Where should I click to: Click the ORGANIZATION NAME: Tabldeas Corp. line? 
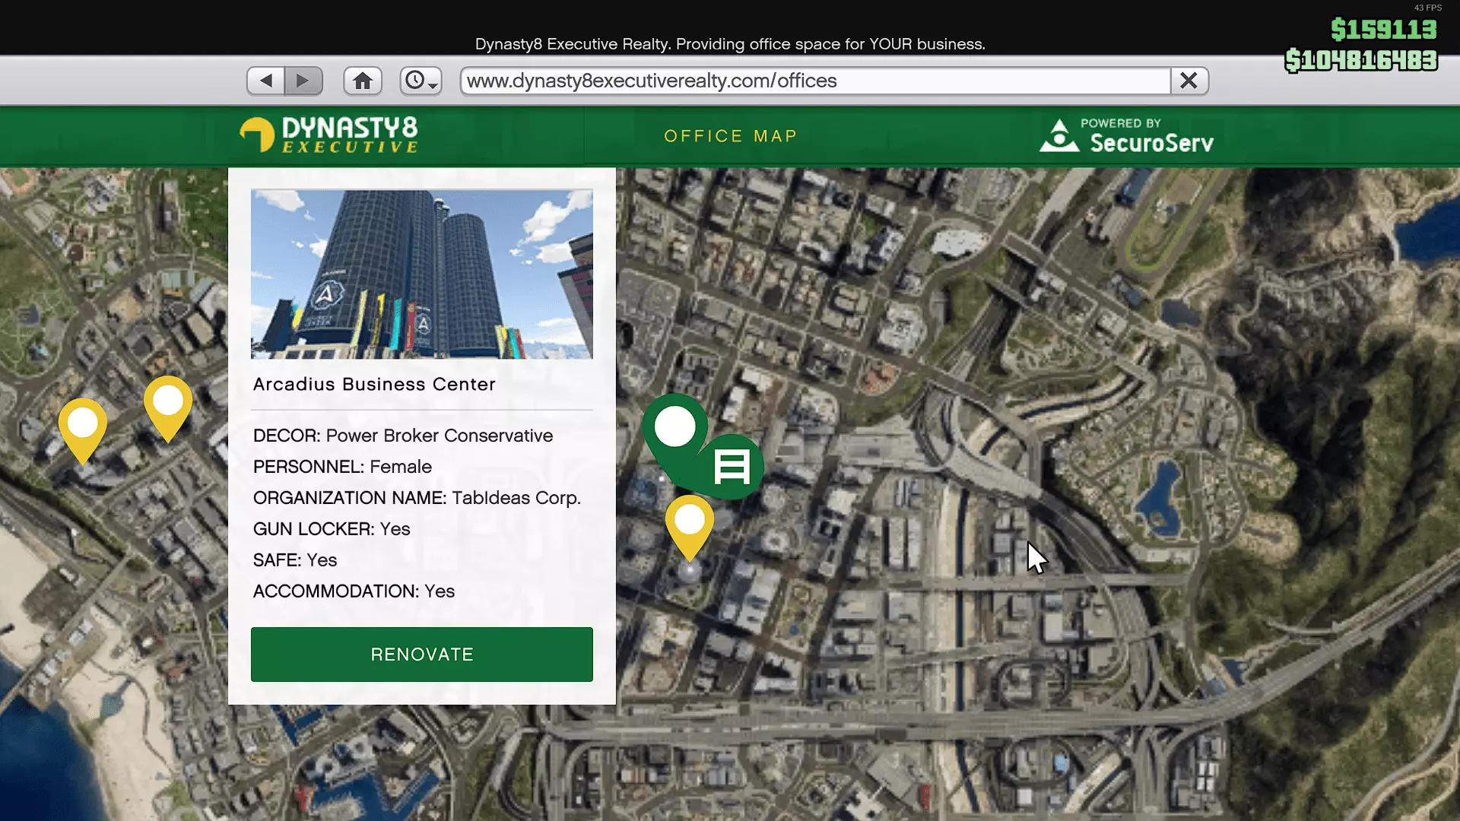417,498
